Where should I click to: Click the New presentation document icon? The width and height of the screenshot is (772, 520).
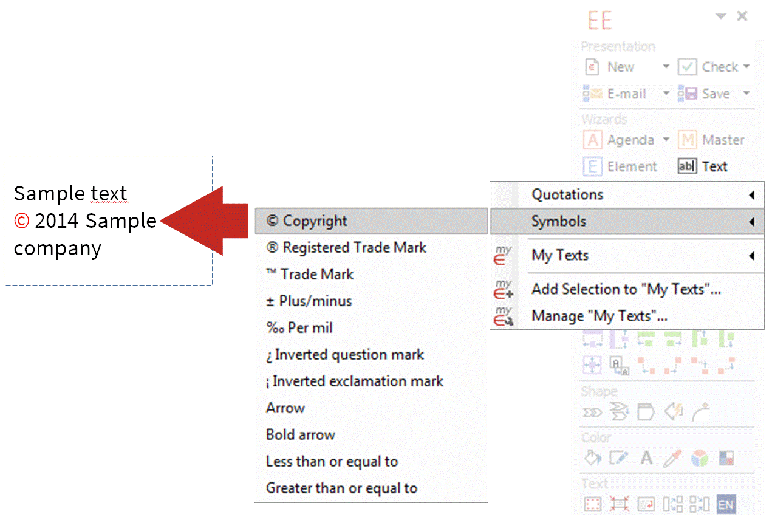tap(592, 67)
